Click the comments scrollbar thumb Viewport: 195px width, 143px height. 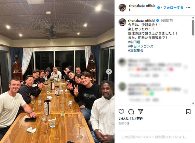193,28
